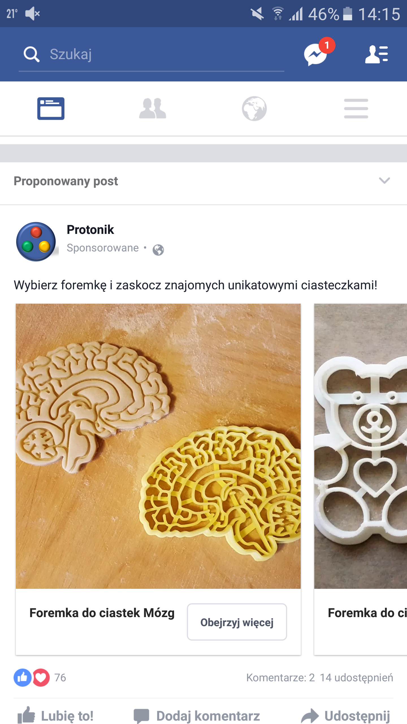Viewport: 407px width, 724px height.
Task: Open the Friend Requests tab
Action: click(153, 109)
